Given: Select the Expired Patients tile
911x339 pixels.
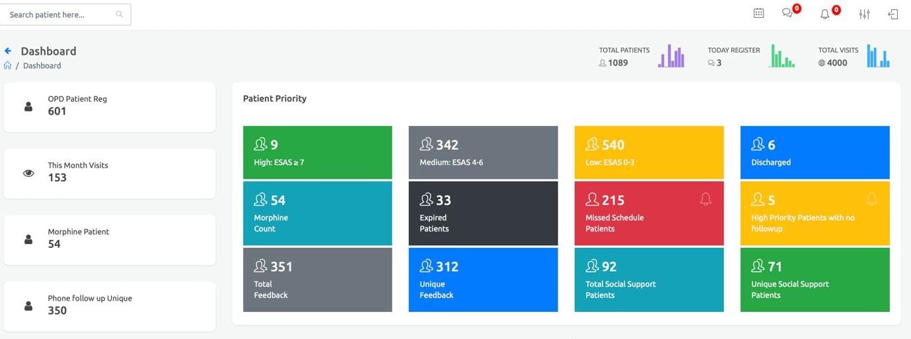Looking at the screenshot, I should pos(483,213).
